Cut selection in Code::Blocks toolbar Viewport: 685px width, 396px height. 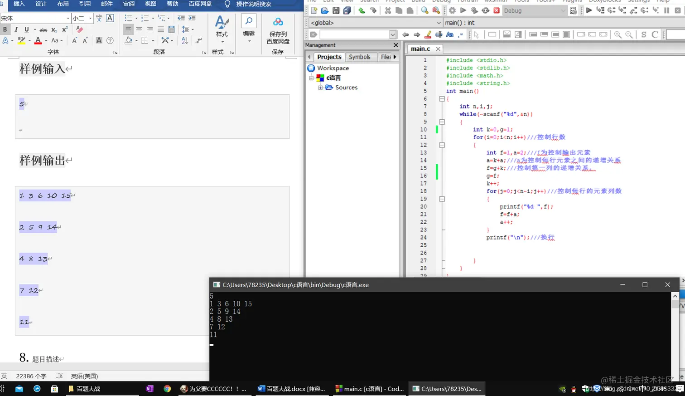point(388,10)
